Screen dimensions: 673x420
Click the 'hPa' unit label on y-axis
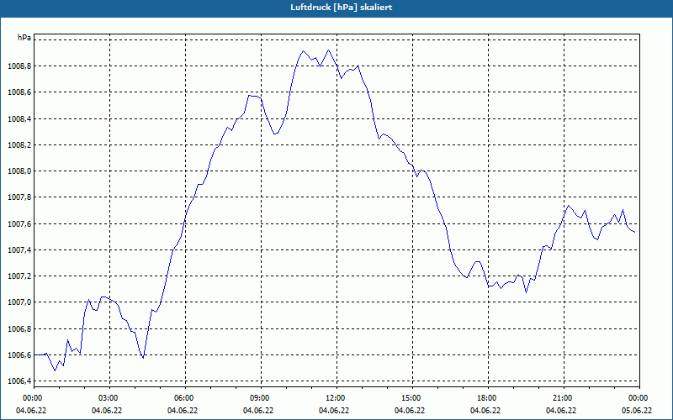point(24,38)
